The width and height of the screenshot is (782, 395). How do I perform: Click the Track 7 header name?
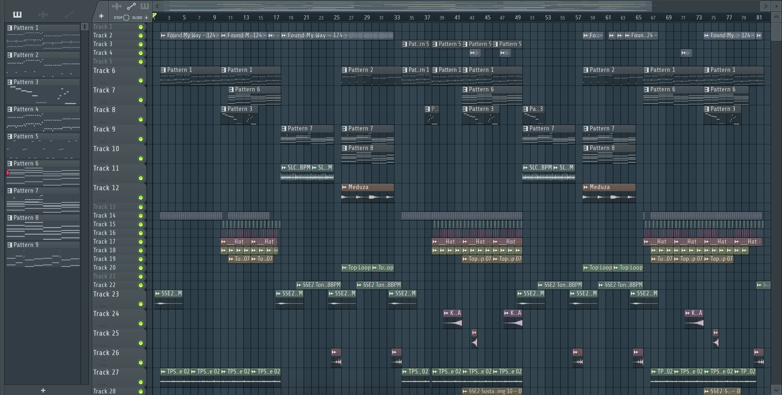[x=104, y=90]
